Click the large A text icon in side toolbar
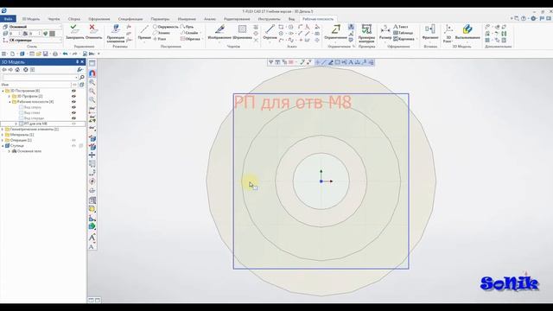This screenshot has width=553, height=311. tap(92, 238)
